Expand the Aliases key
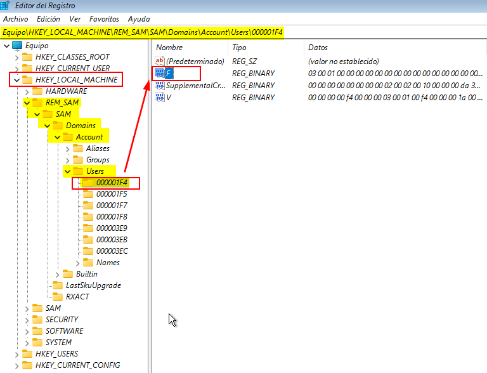This screenshot has width=487, height=373. pos(67,148)
